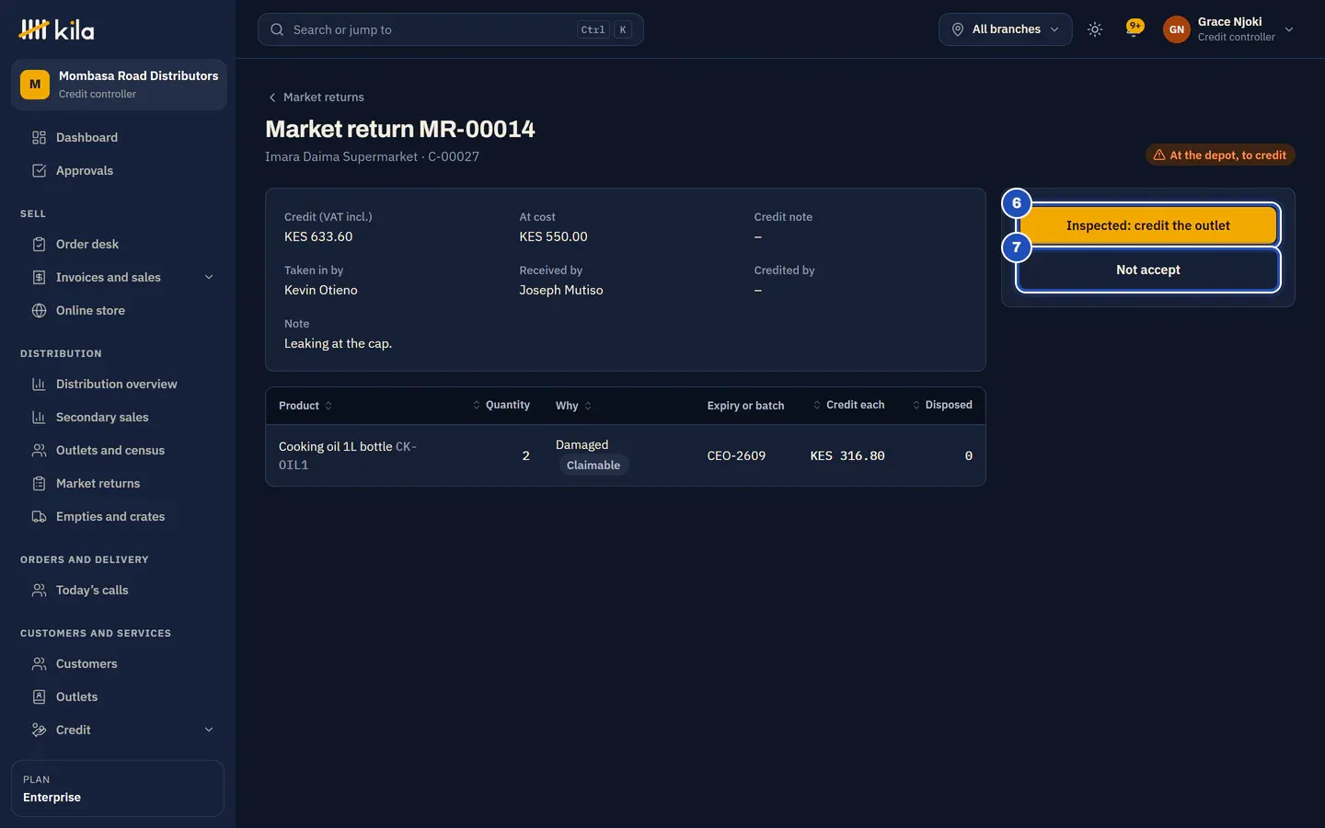
Task: Open the Outlets contact icon
Action: click(39, 697)
